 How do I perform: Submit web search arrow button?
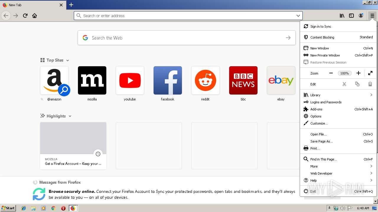[288, 38]
